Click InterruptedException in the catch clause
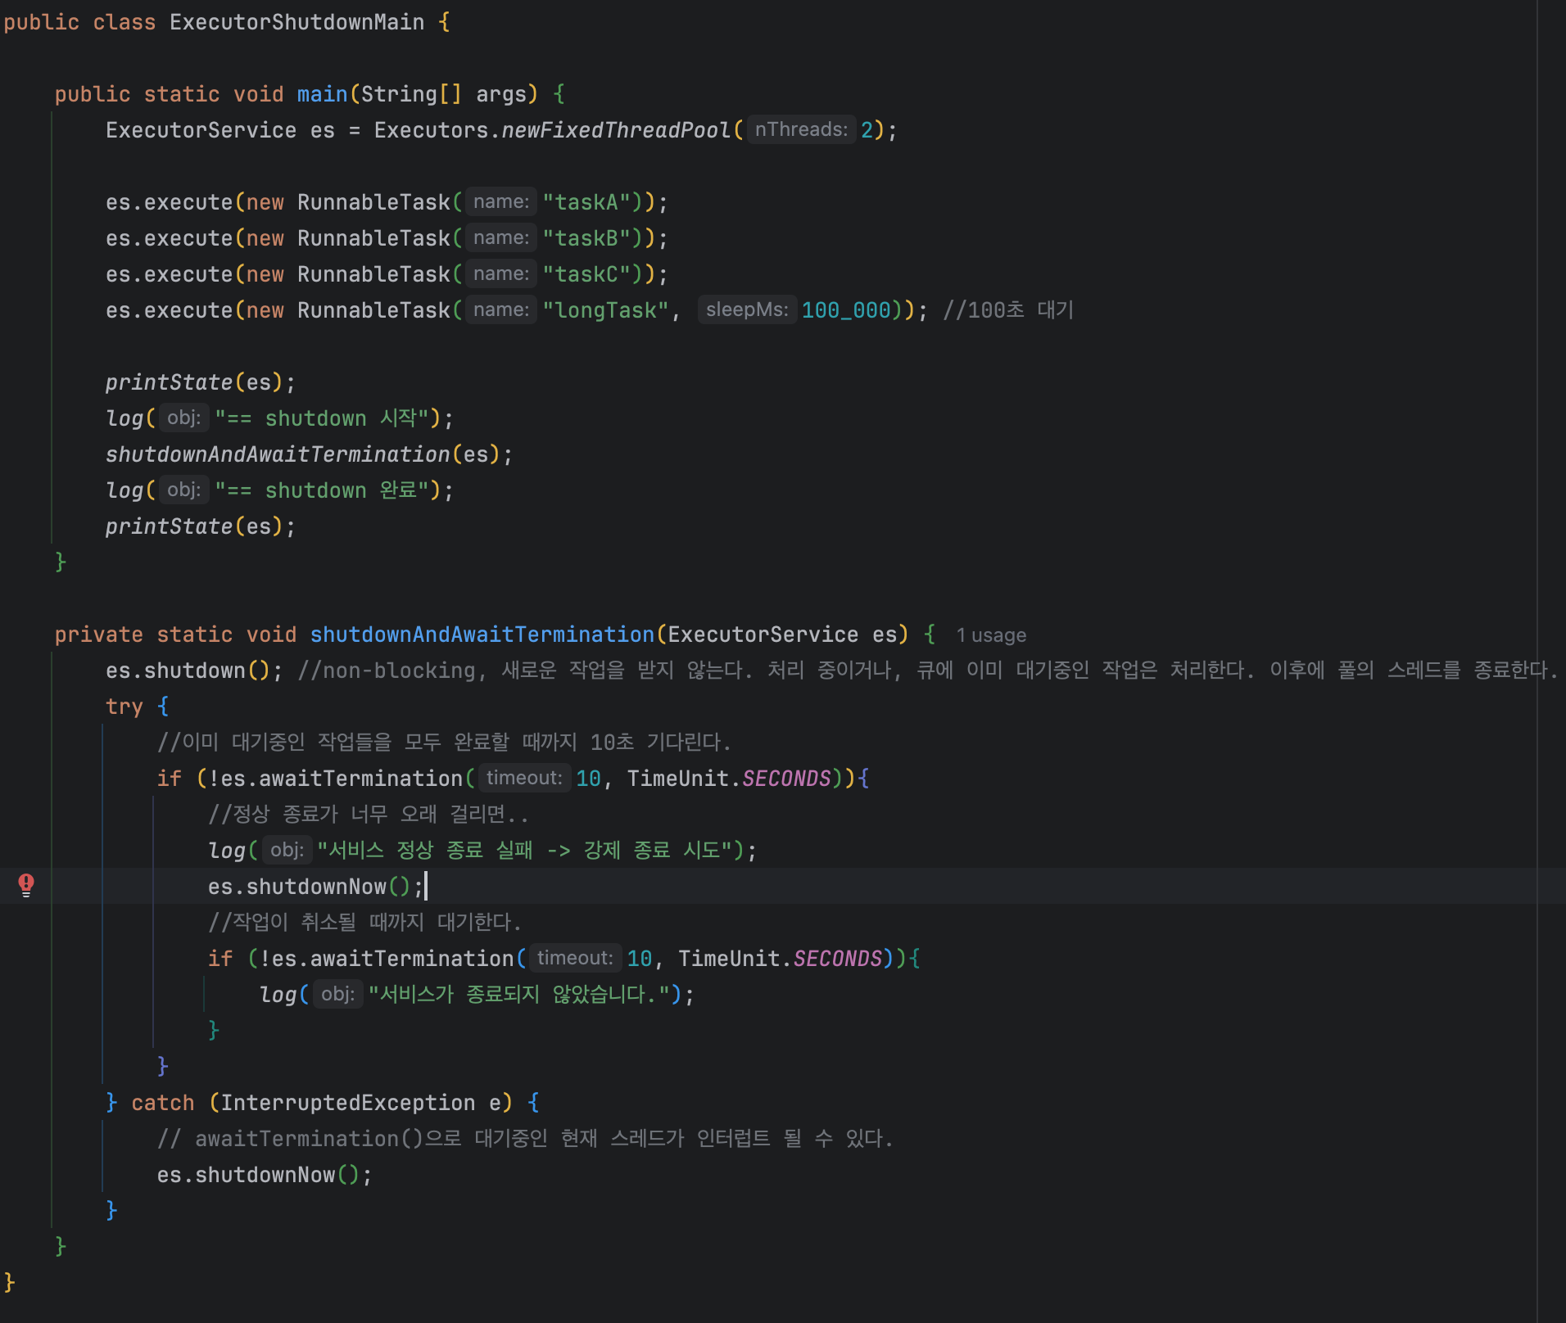The height and width of the screenshot is (1323, 1566). click(347, 1103)
